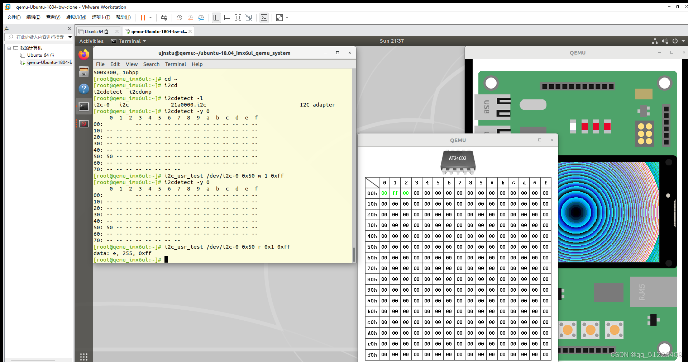This screenshot has height=362, width=688.
Task: Open the library search filter dropdown arrow
Action: click(x=70, y=37)
